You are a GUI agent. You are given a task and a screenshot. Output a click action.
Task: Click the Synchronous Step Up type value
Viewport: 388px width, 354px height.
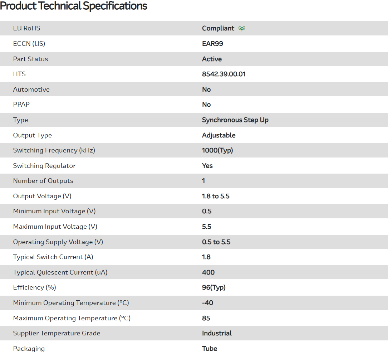pos(235,120)
